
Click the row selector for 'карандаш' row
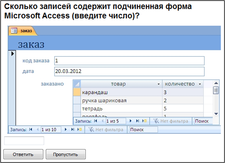(x=77, y=92)
